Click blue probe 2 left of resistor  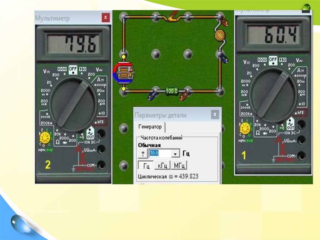[x=152, y=96]
